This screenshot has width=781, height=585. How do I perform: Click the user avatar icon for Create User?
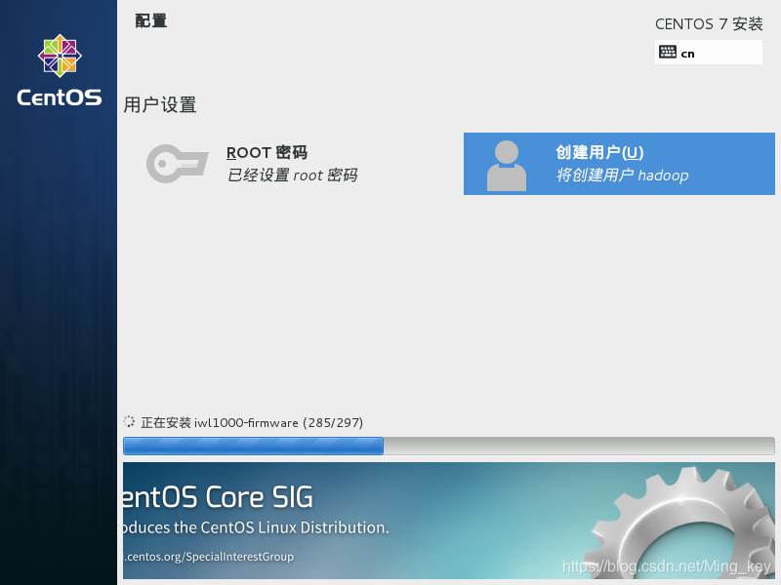506,166
